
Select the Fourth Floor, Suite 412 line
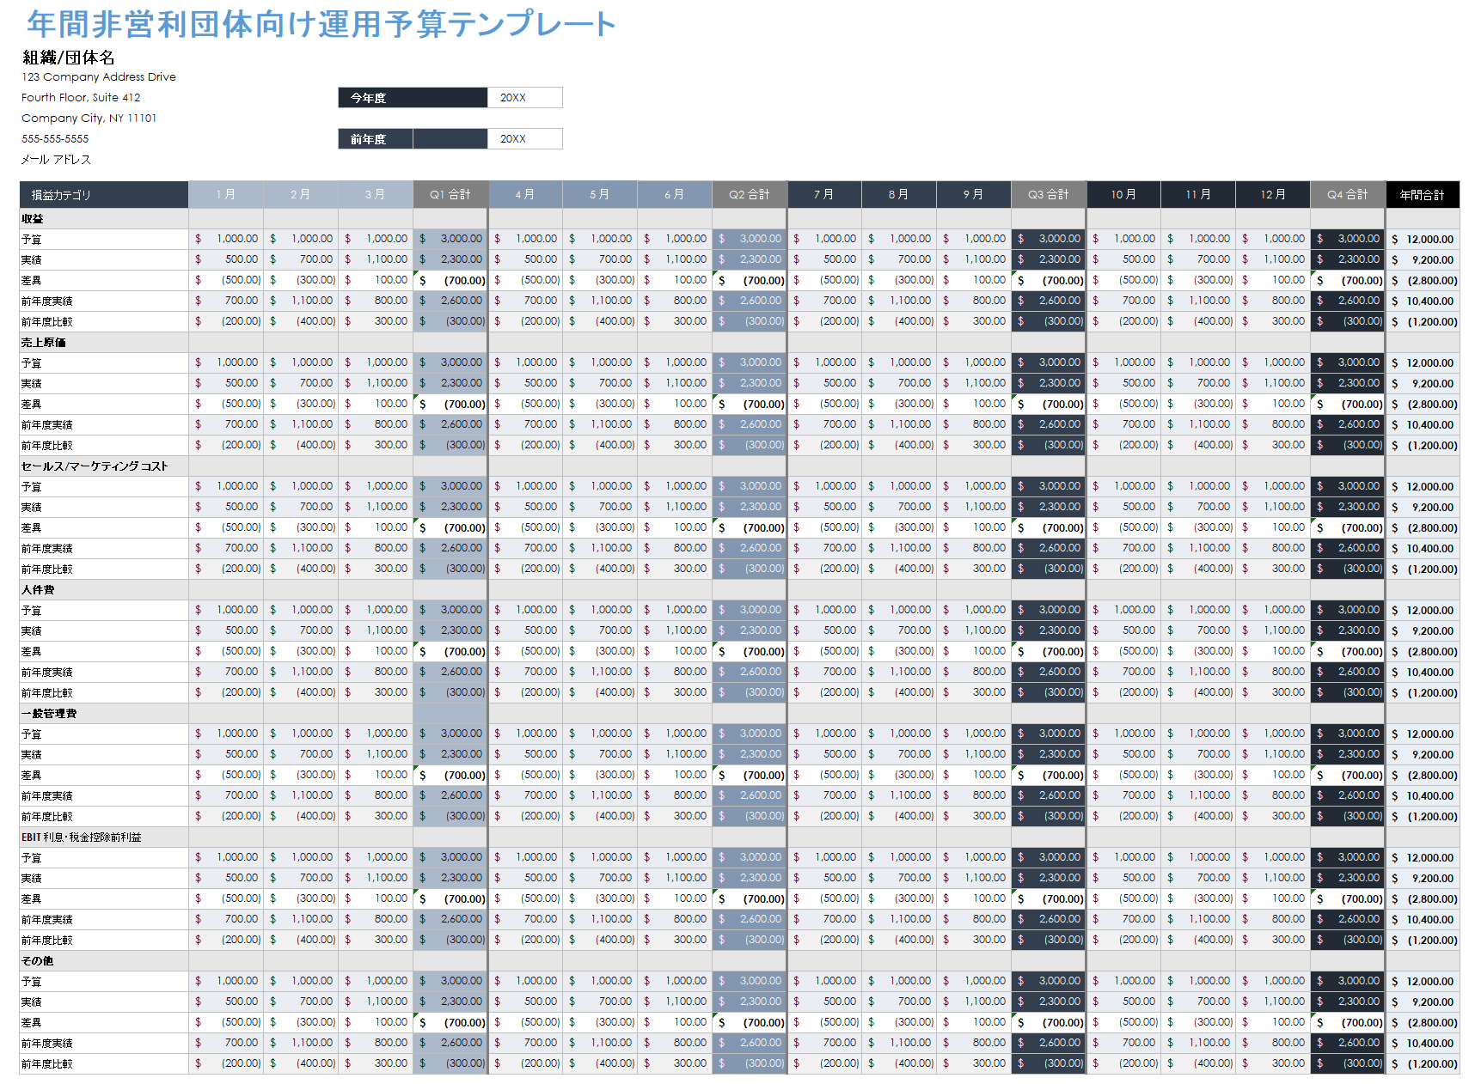(x=81, y=97)
